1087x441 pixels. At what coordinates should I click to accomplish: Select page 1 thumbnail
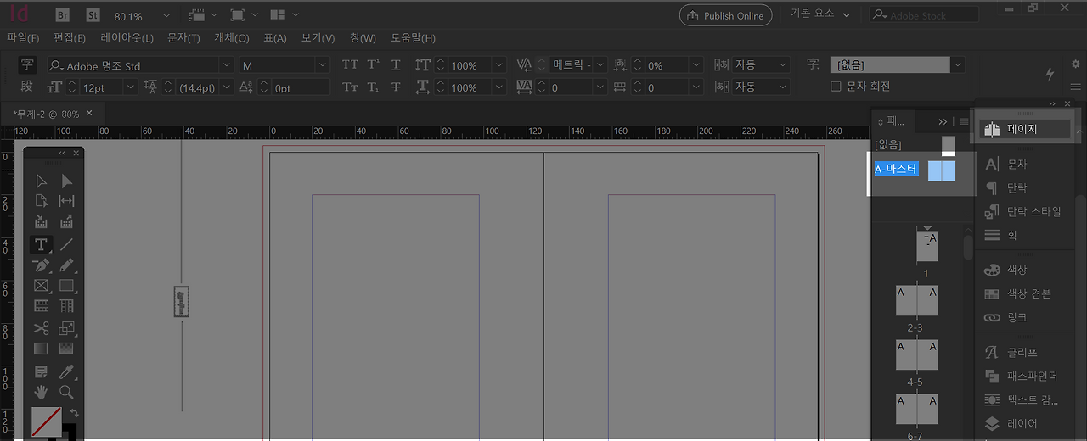pyautogui.click(x=927, y=245)
